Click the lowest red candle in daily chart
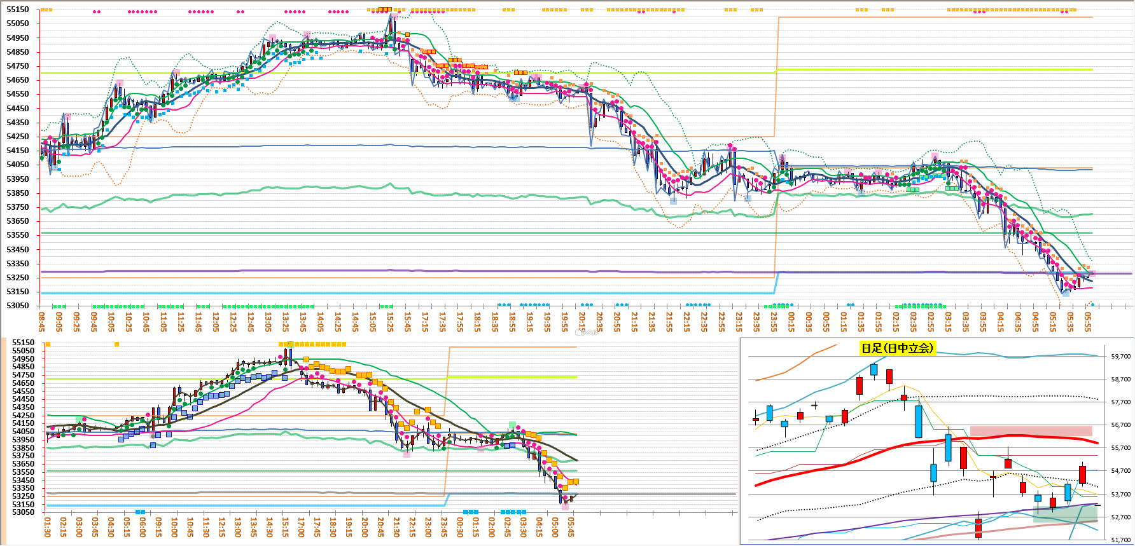1135x546 pixels. tap(978, 528)
